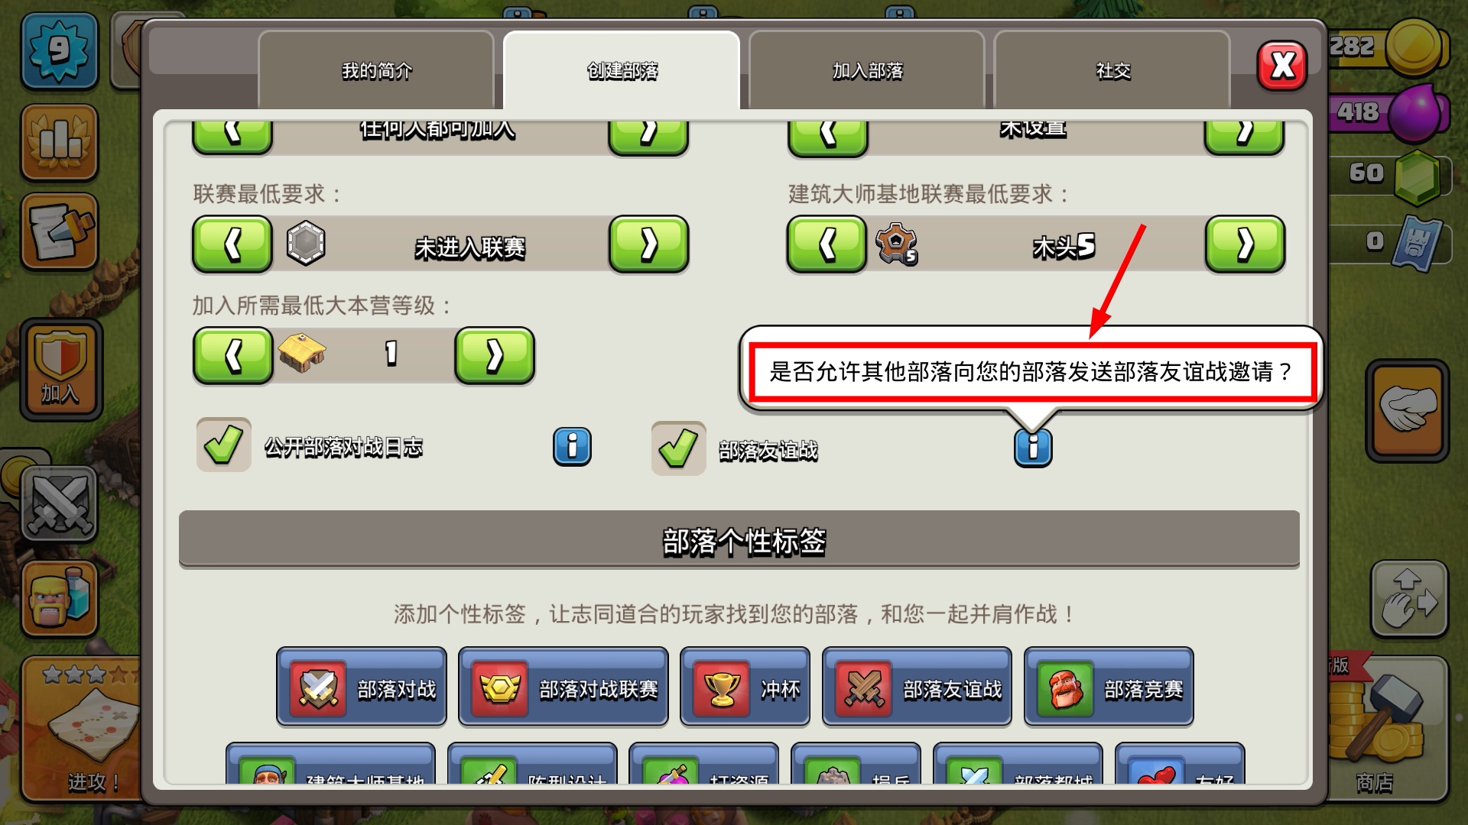Switch to the 我的简介 tab
This screenshot has width=1468, height=825.
point(376,71)
